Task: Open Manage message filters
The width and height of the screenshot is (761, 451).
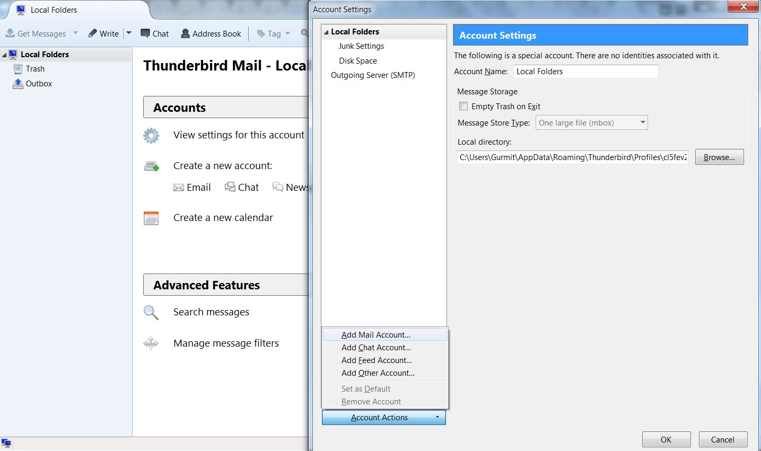Action: coord(225,343)
